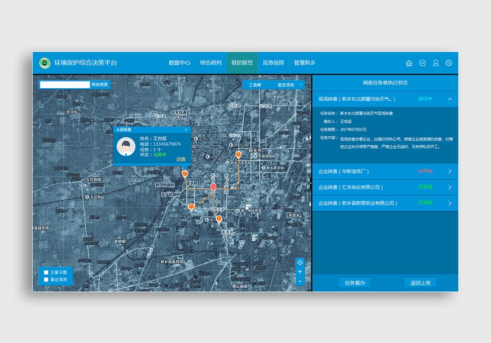Screen dimensions: 491x343
Task: Collapse the 现场排查 task chevron
Action: pyautogui.click(x=450, y=99)
